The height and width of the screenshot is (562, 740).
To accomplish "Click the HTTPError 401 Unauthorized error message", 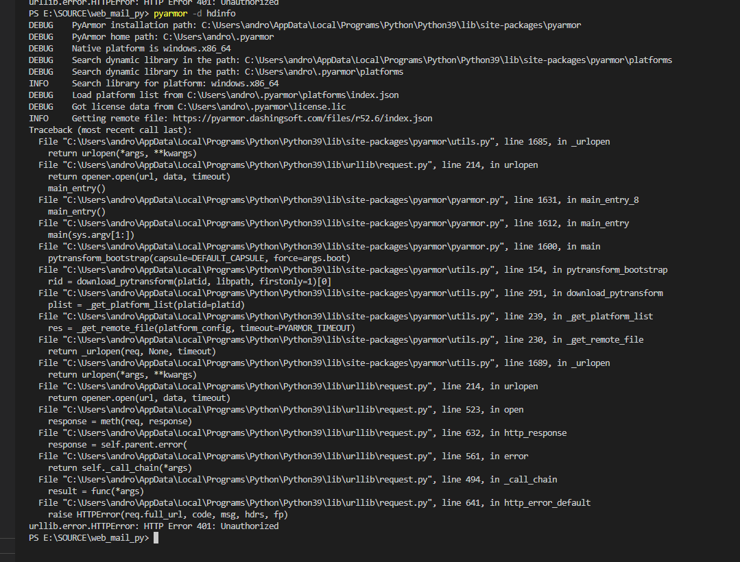I will point(154,526).
